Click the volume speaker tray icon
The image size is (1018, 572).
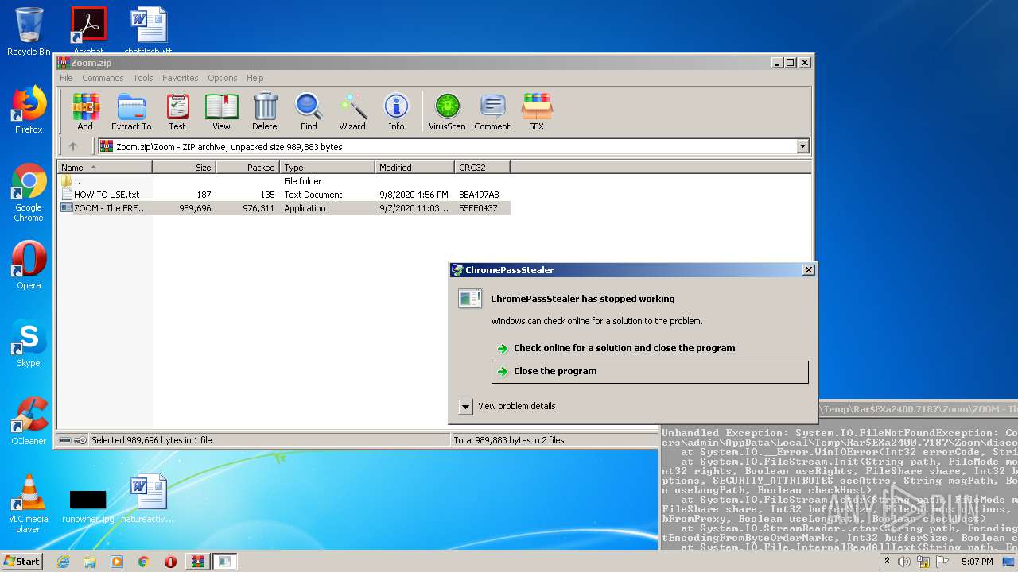click(904, 562)
